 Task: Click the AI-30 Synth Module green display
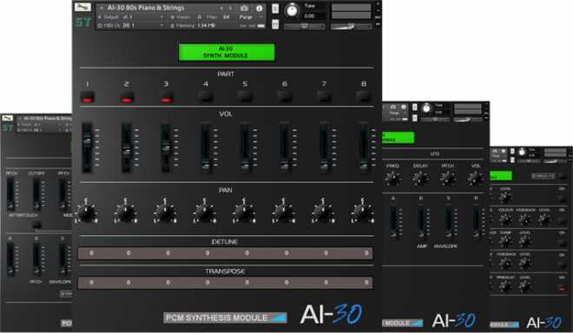click(227, 52)
